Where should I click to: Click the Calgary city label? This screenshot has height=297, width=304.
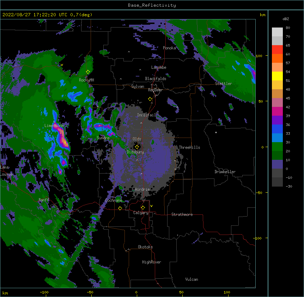[141, 213]
